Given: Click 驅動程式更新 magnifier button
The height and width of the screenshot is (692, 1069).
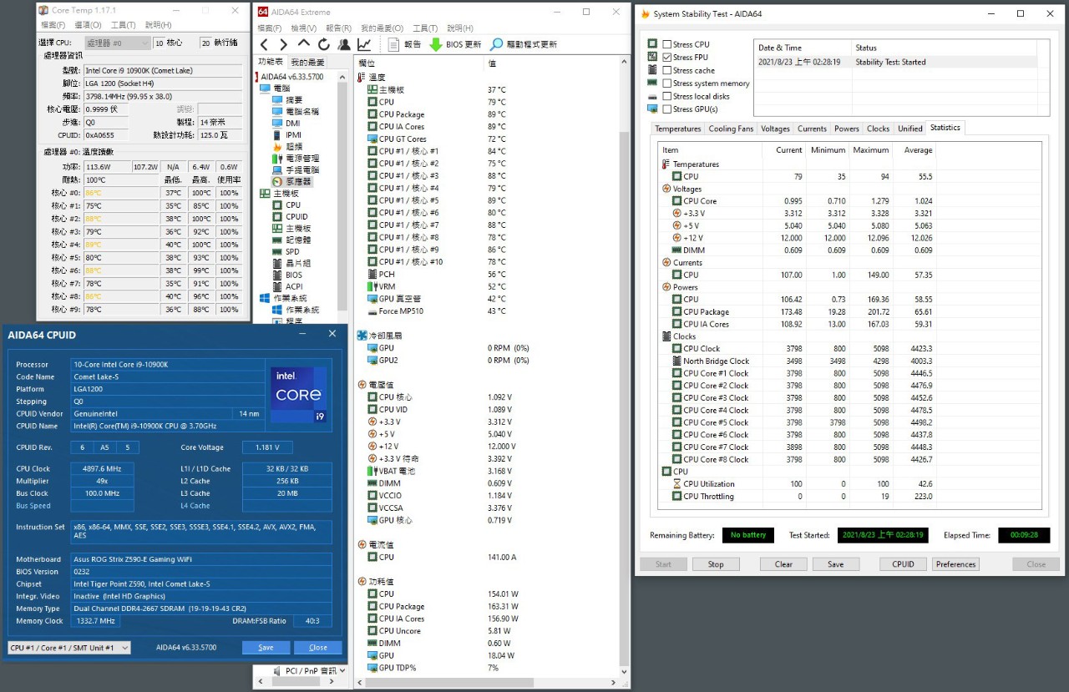Looking at the screenshot, I should [524, 44].
